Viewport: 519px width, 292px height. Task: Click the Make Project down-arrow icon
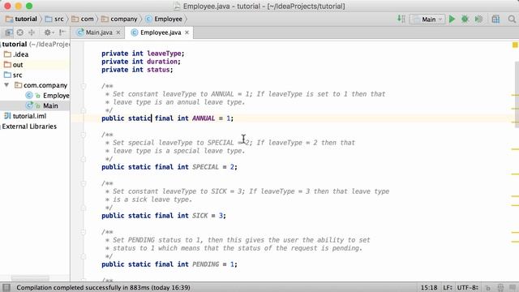pyautogui.click(x=401, y=19)
